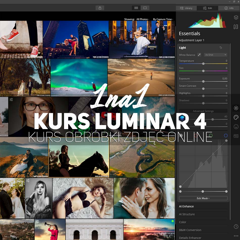
Task: Select the close-up couple portrait thumbnail
Action: click(x=144, y=198)
